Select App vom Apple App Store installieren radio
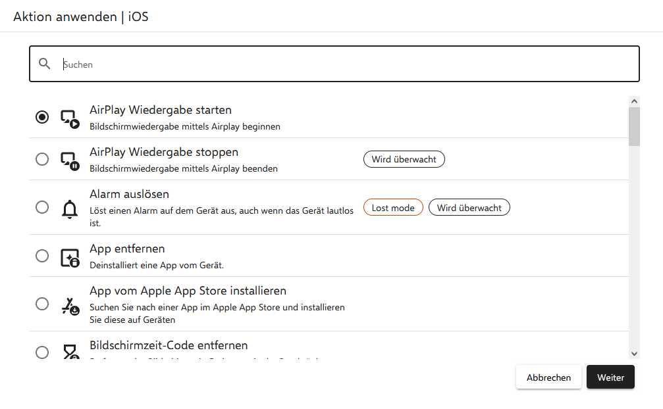Viewport: 663px width, 409px height. point(42,304)
